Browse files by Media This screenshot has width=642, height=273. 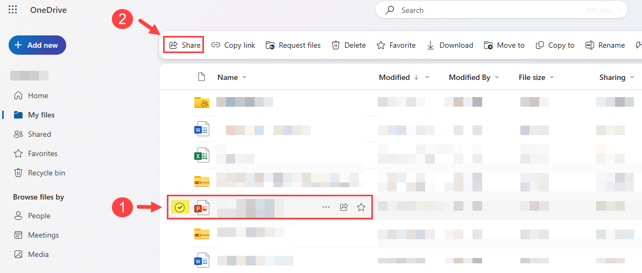(32, 254)
